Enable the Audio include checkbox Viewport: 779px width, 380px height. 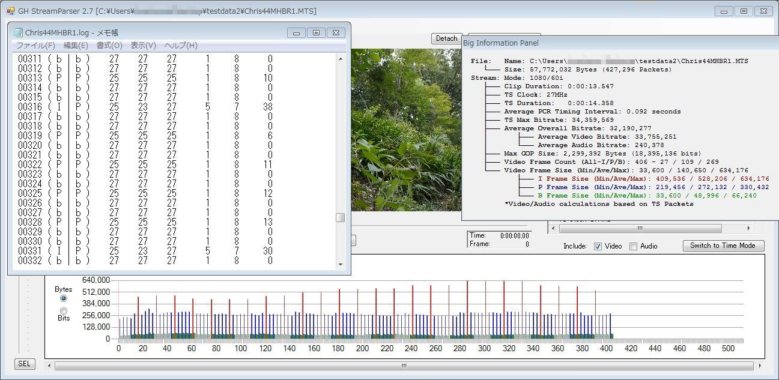[633, 246]
